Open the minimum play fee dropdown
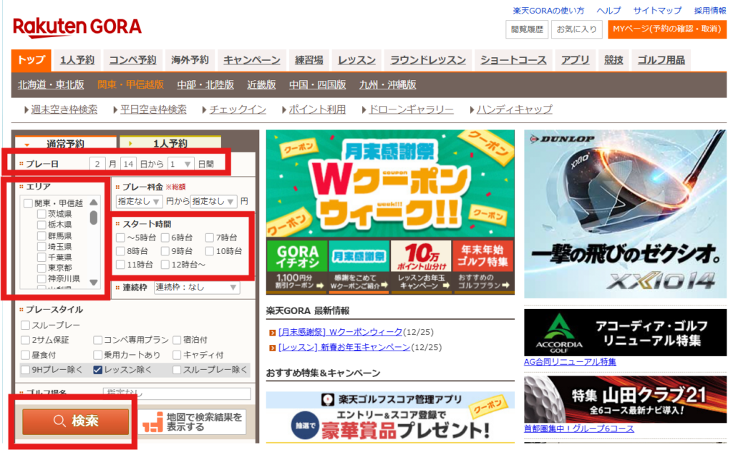Viewport: 733px width, 450px height. click(140, 202)
